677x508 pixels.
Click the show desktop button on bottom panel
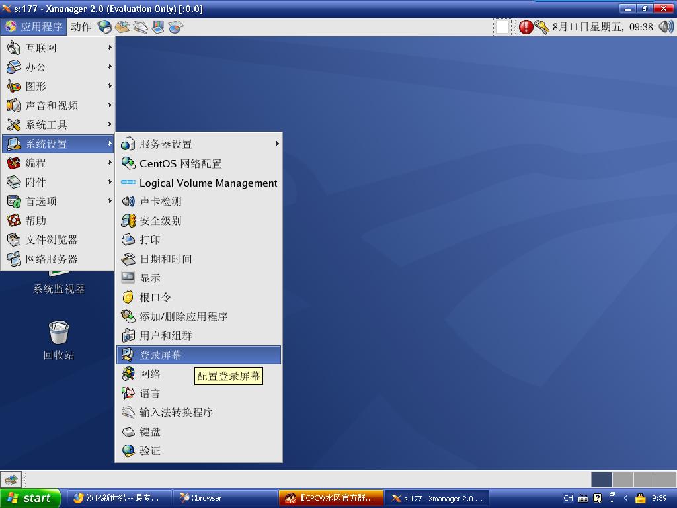[x=11, y=480]
